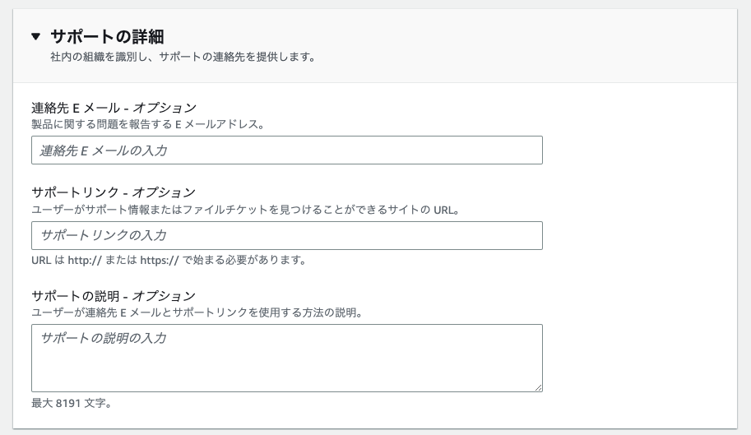Click the 製品に関する問題を報告する helper text

[146, 124]
